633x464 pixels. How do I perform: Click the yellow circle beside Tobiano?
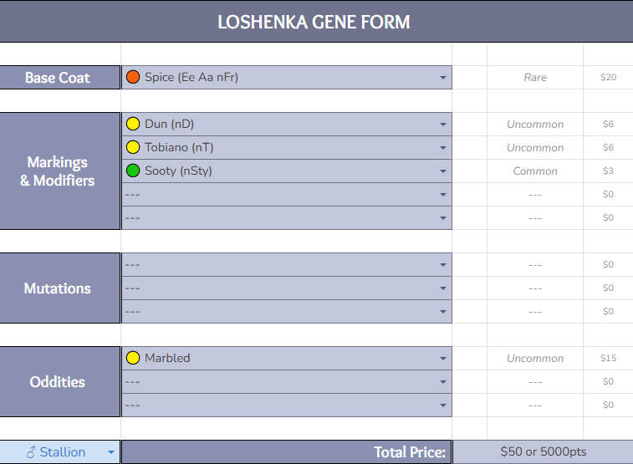pyautogui.click(x=132, y=147)
